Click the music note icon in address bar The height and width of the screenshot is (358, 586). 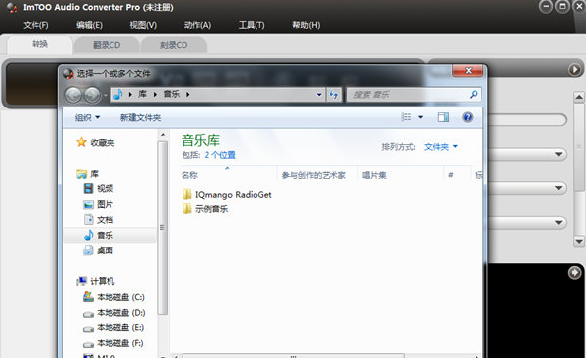[117, 94]
